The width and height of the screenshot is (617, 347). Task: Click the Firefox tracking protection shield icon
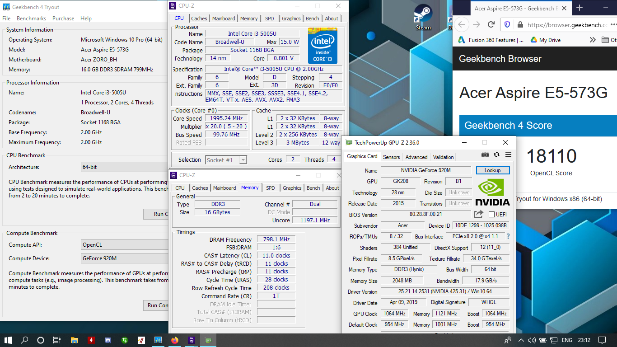pyautogui.click(x=507, y=25)
